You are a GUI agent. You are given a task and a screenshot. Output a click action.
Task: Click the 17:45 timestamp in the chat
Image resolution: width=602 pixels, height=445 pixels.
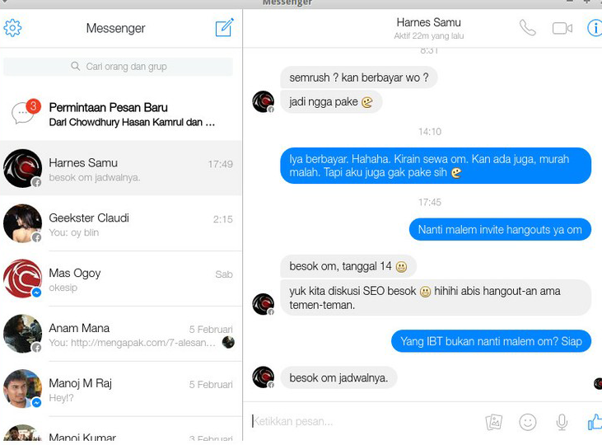click(x=430, y=202)
